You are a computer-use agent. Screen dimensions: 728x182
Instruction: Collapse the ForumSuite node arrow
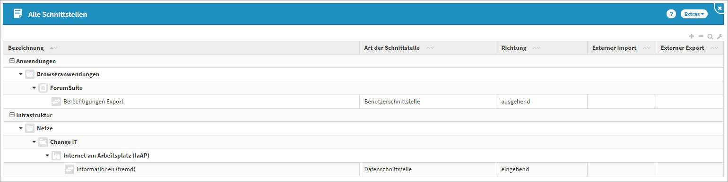(x=34, y=88)
